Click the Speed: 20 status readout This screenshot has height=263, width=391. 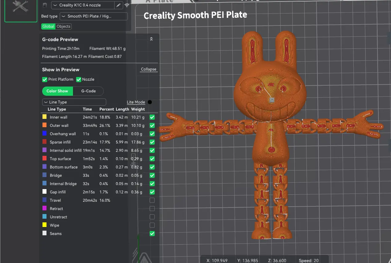click(309, 261)
